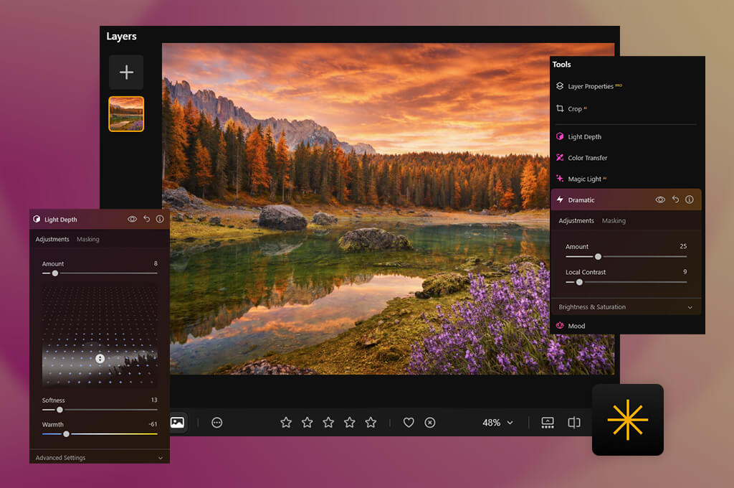Add a new layer with plus button
The width and height of the screenshot is (734, 488).
click(126, 72)
